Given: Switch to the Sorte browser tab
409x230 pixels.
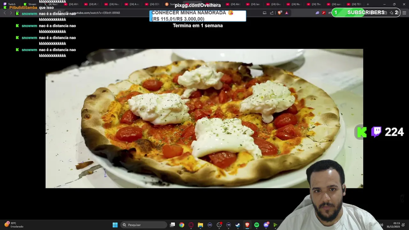Looking at the screenshot, I should pos(173,4).
